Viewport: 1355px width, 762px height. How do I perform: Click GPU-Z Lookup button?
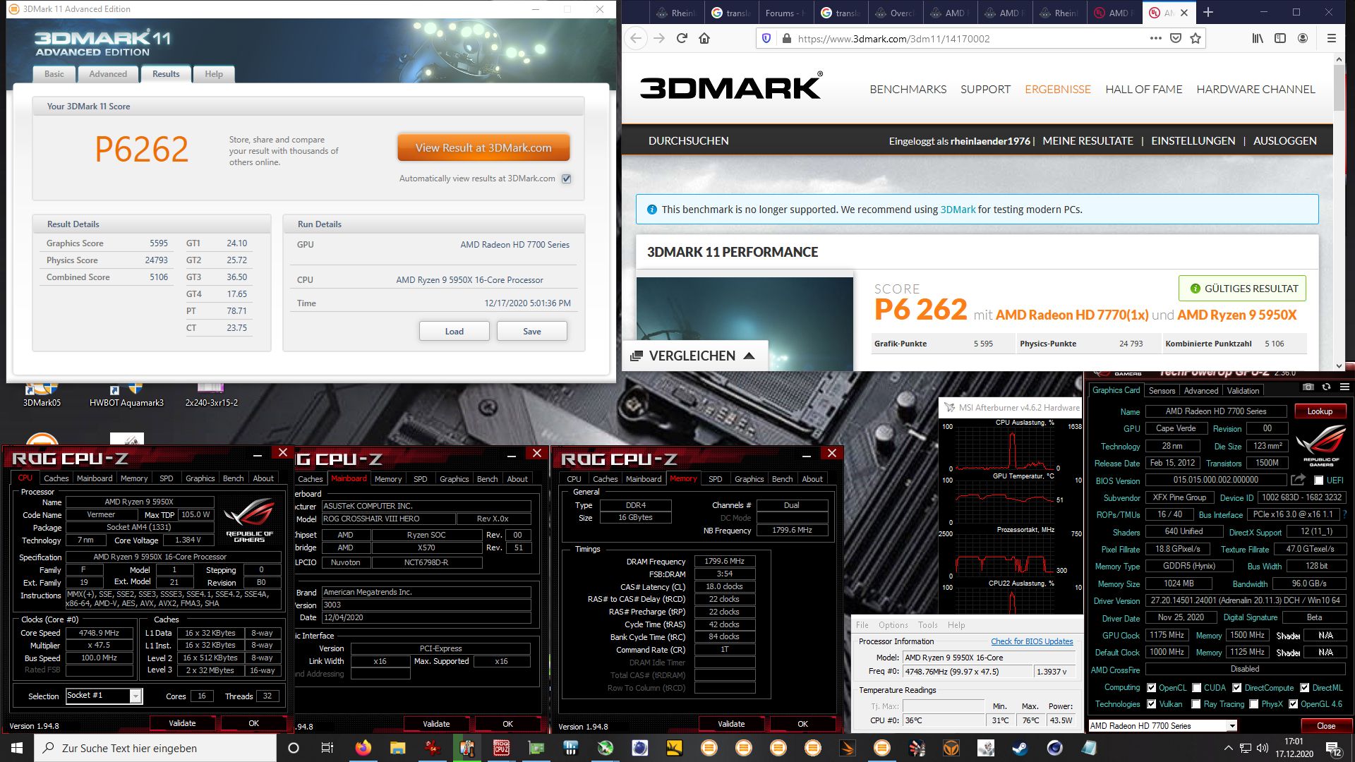coord(1320,411)
